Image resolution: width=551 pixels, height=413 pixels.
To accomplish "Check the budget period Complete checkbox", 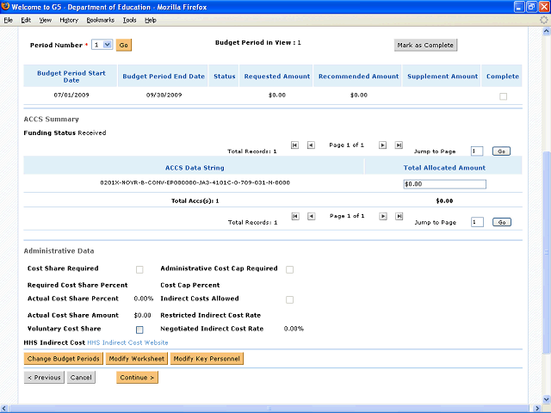I will click(x=503, y=96).
